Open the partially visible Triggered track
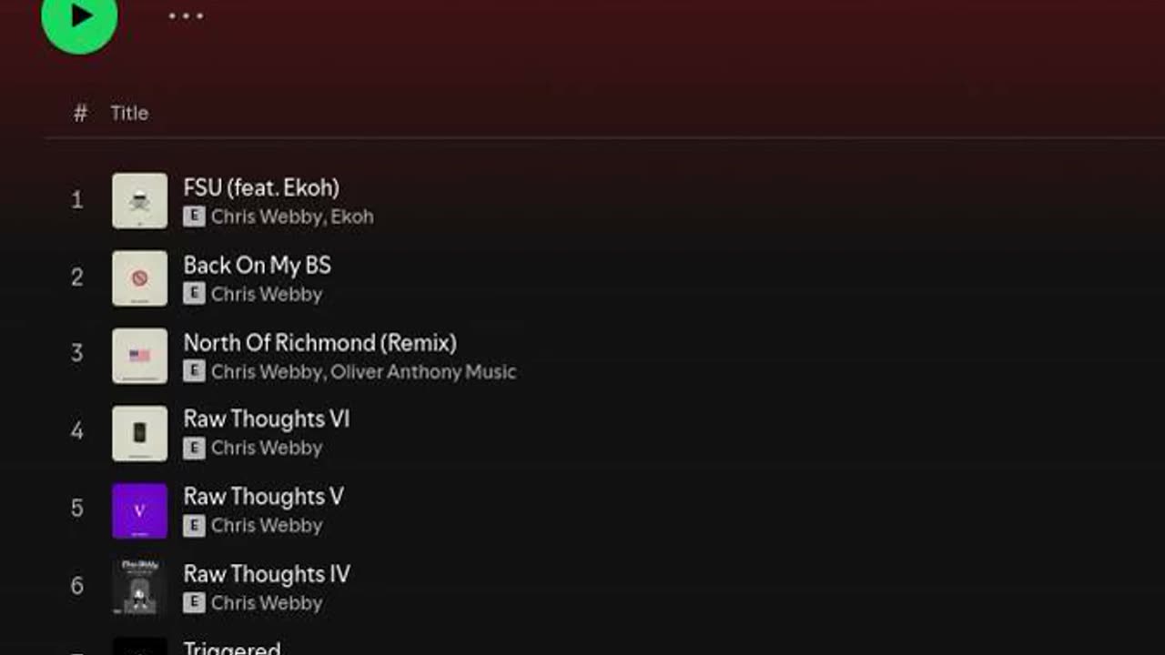Screen dimensions: 1165x655 [231, 648]
